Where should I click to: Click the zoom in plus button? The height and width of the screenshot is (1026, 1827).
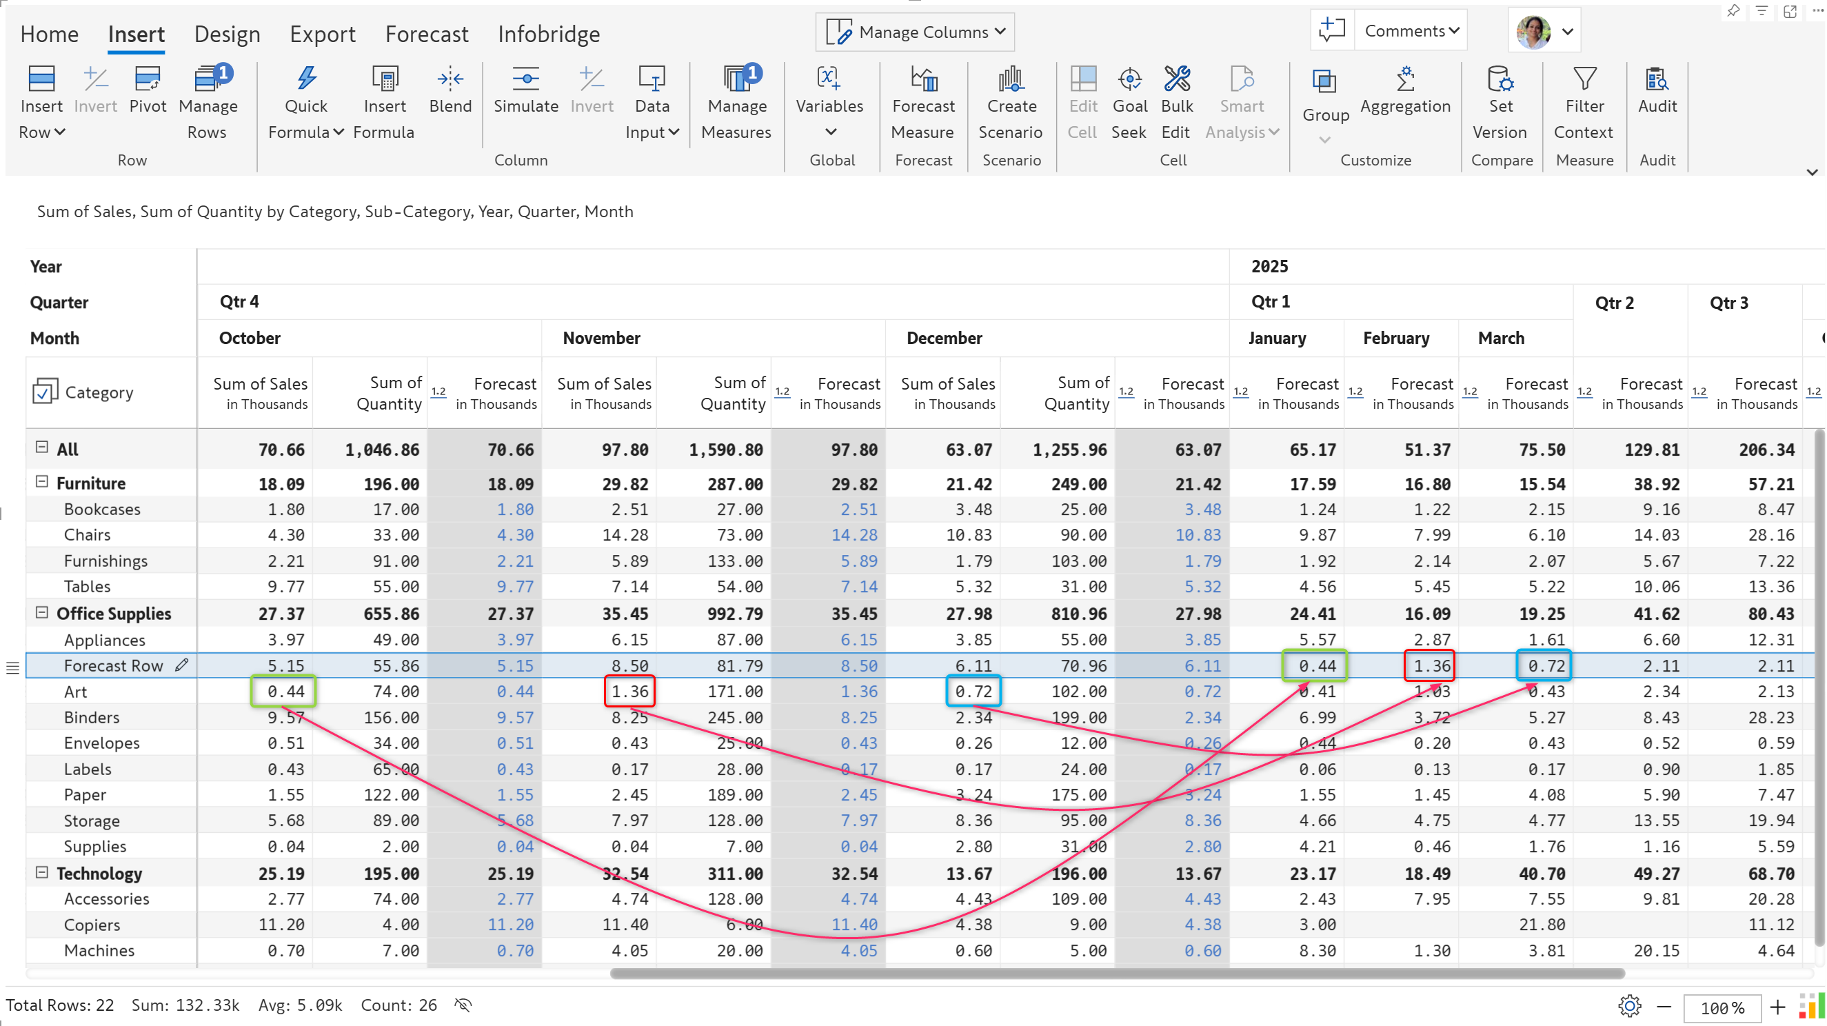[x=1777, y=1007]
